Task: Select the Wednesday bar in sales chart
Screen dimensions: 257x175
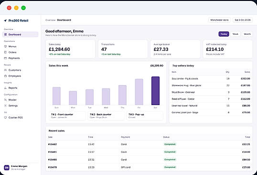Action: click(106, 97)
